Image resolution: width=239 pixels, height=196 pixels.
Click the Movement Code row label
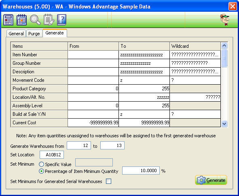tap(39, 80)
